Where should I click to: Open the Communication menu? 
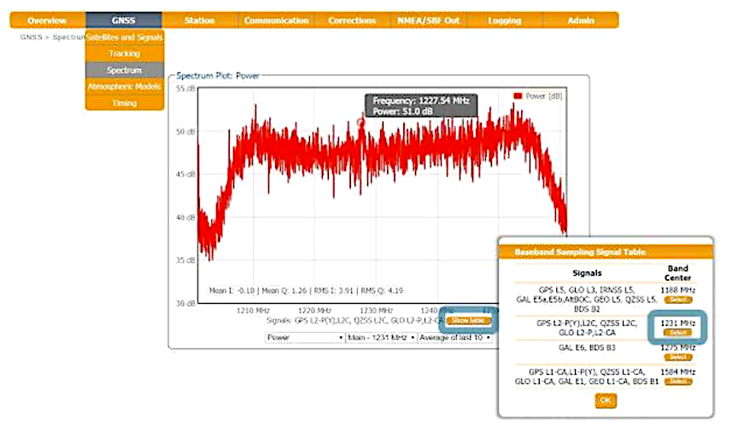tap(276, 20)
